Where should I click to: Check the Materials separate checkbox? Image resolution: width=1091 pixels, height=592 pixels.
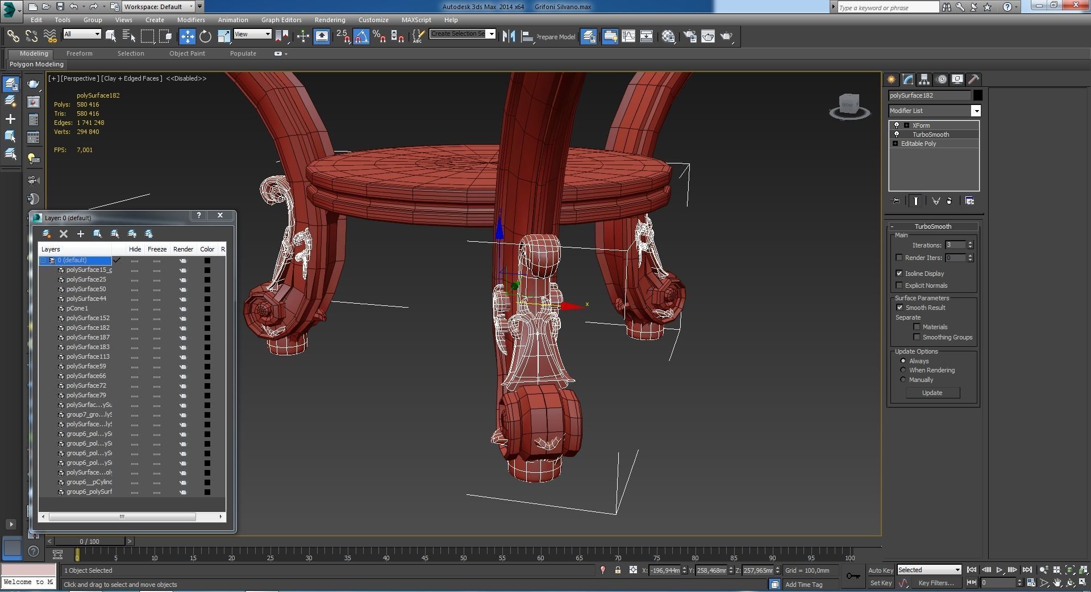point(917,326)
